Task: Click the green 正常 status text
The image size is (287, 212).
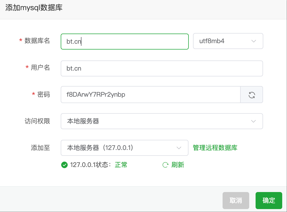Action: tap(121, 165)
